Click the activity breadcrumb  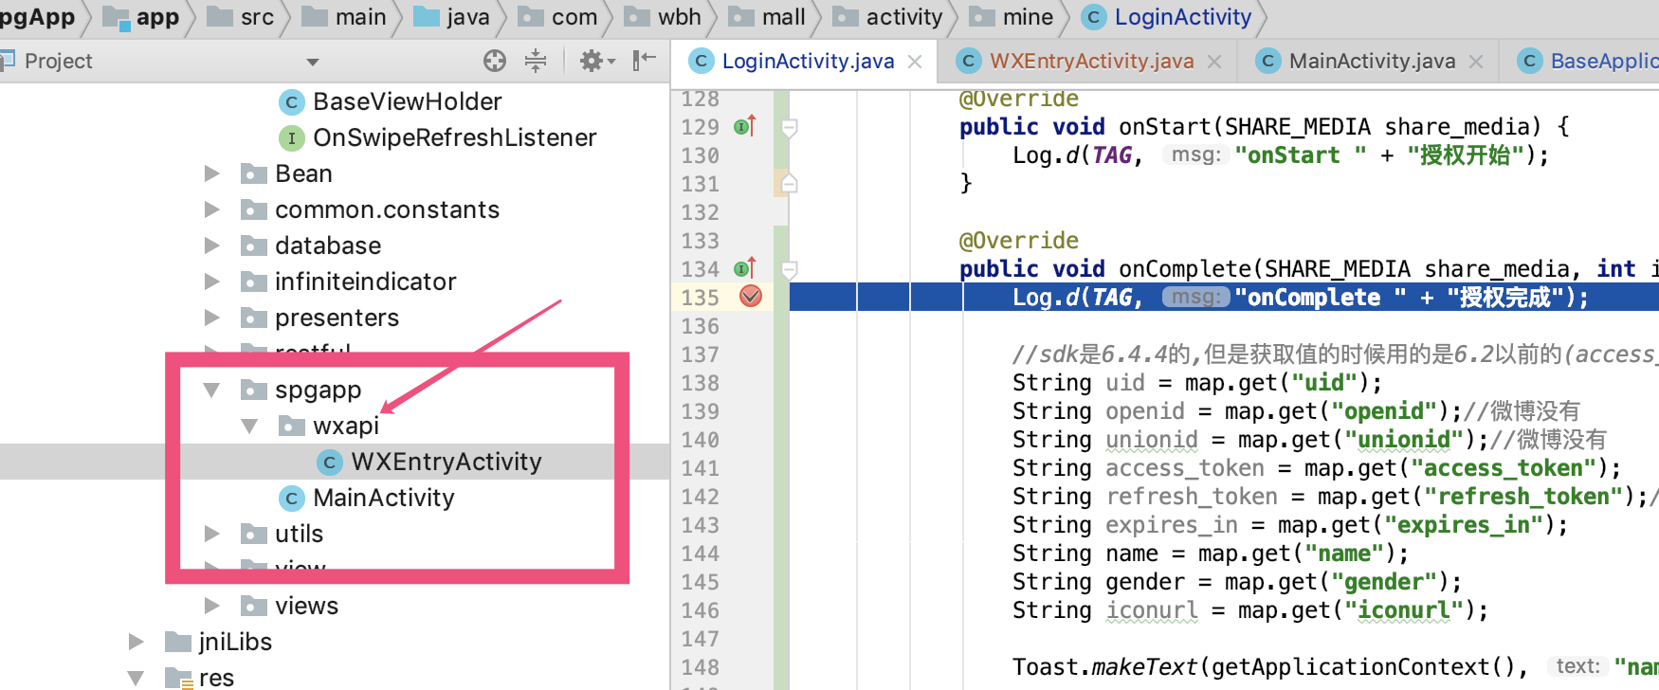(887, 17)
